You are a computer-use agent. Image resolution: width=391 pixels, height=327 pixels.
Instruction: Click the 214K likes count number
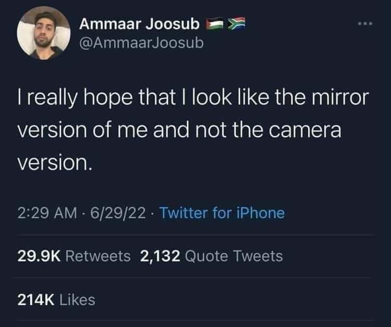point(36,299)
